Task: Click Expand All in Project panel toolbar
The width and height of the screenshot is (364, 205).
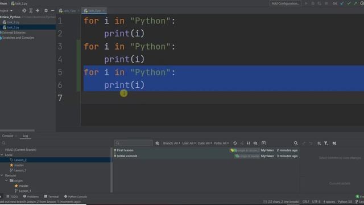Action: point(31,11)
